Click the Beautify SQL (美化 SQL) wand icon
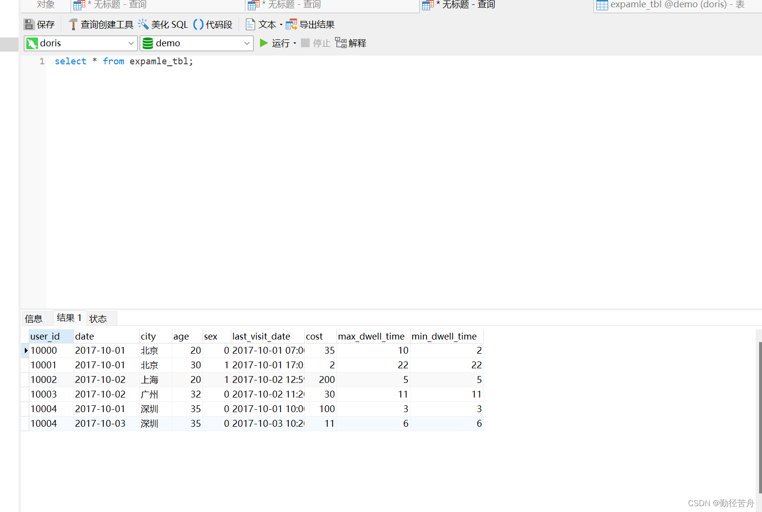This screenshot has height=512, width=762. (x=143, y=24)
